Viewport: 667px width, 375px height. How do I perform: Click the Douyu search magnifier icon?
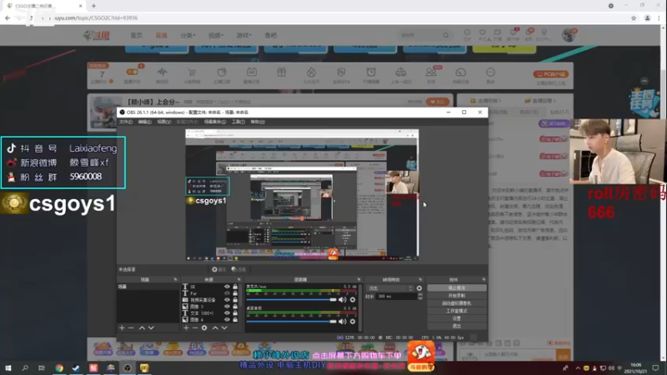(x=445, y=36)
